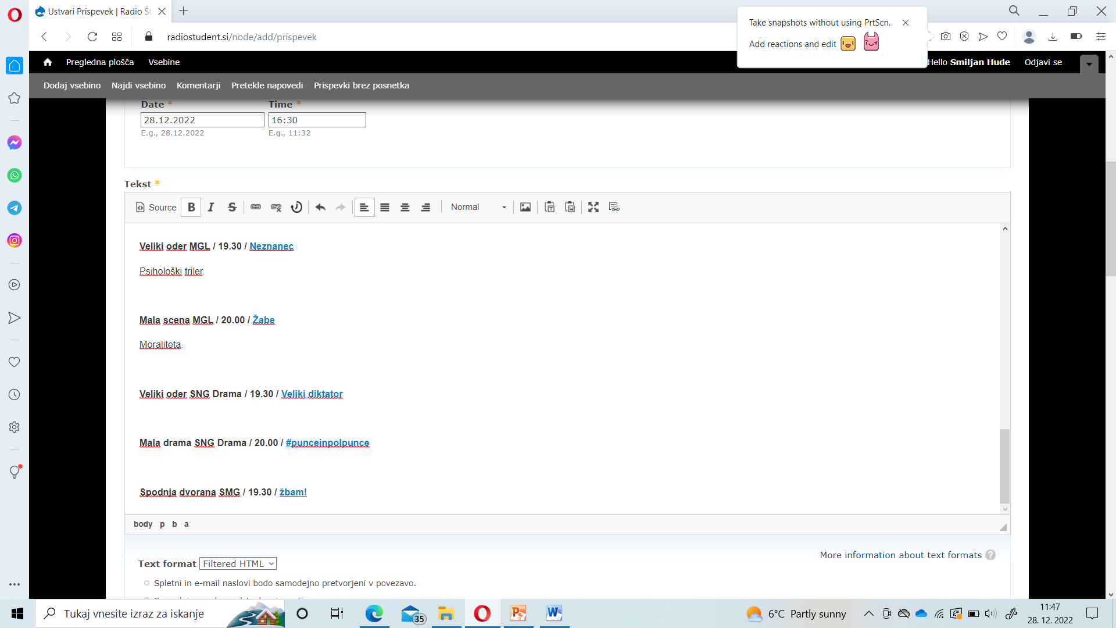Click the justify text alignment icon
The height and width of the screenshot is (628, 1116).
coord(385,207)
